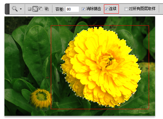Choose the Add to Selection mode icon

coord(35,9)
